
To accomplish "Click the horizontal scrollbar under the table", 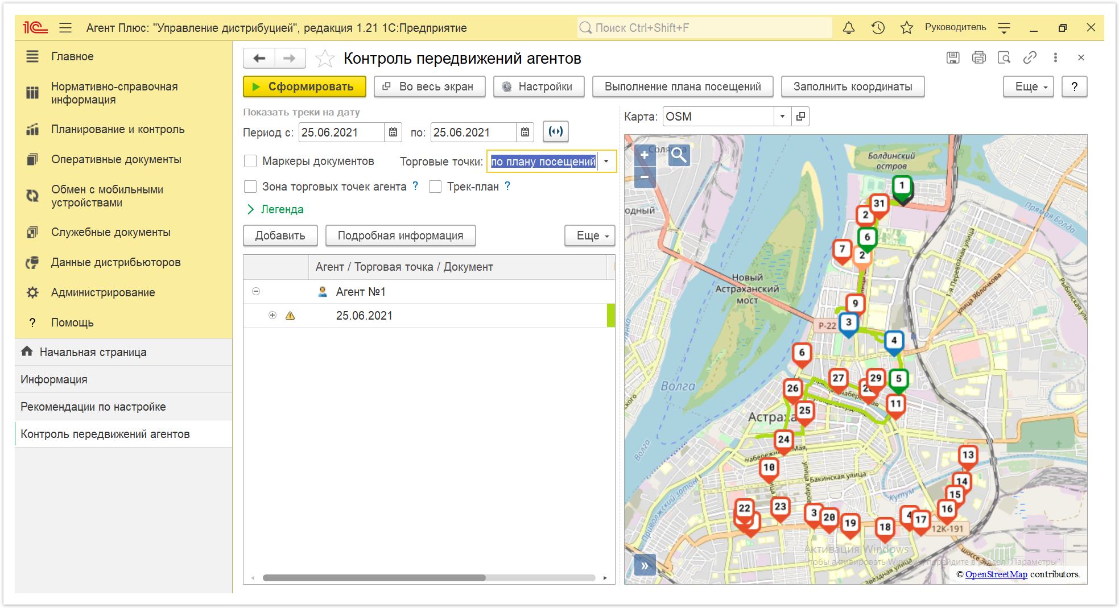I will pos(374,578).
